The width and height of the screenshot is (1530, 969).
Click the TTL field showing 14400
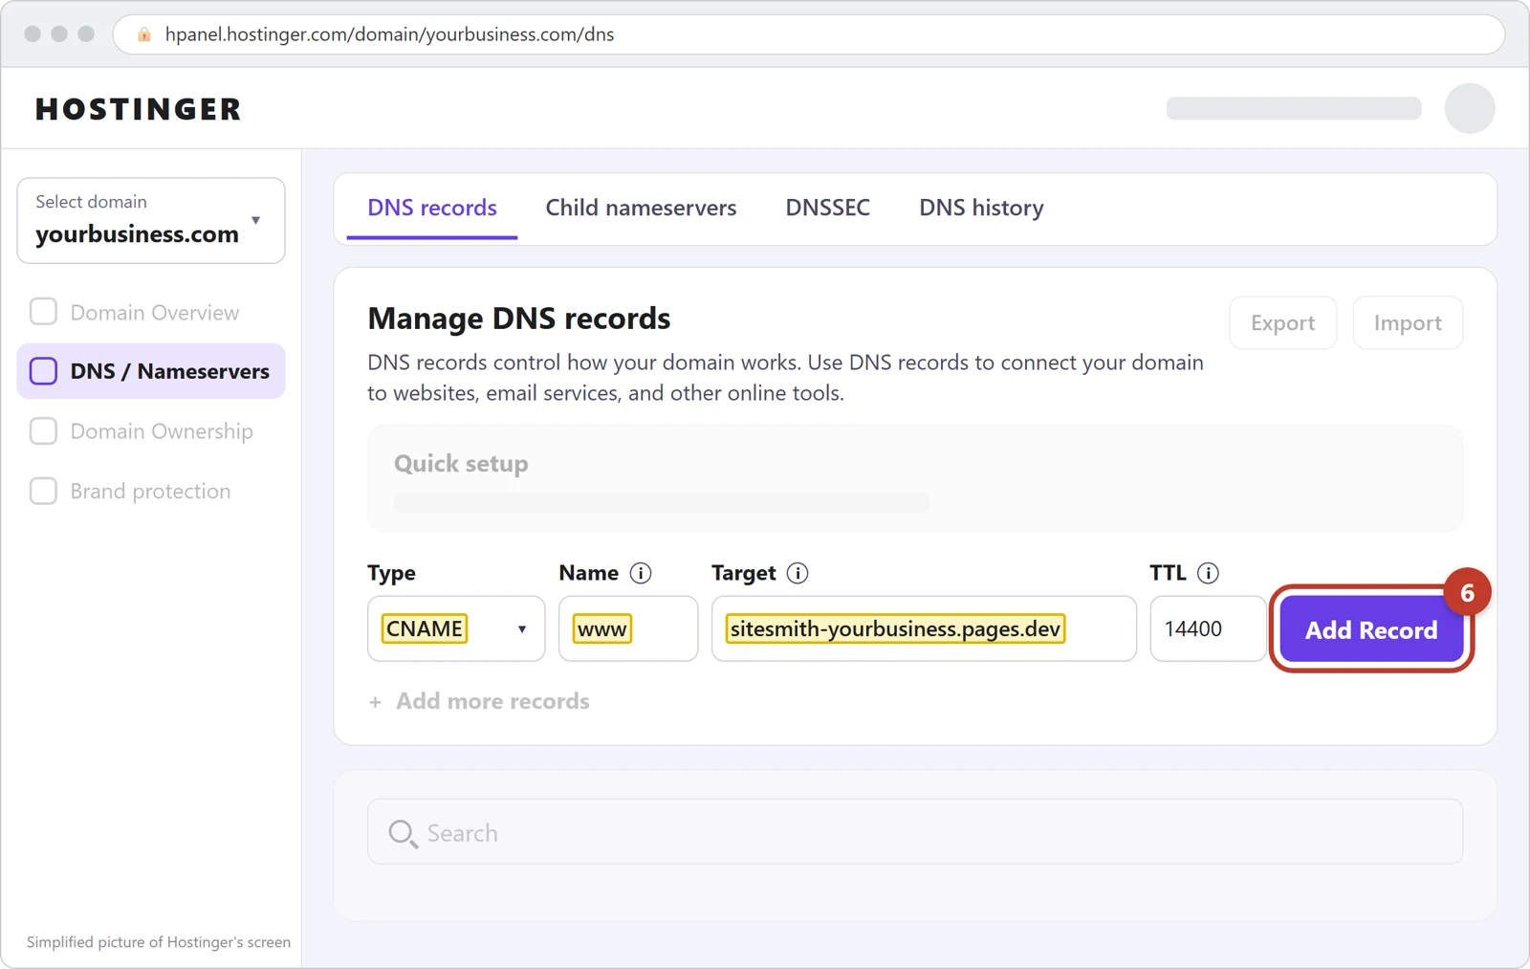click(x=1208, y=629)
